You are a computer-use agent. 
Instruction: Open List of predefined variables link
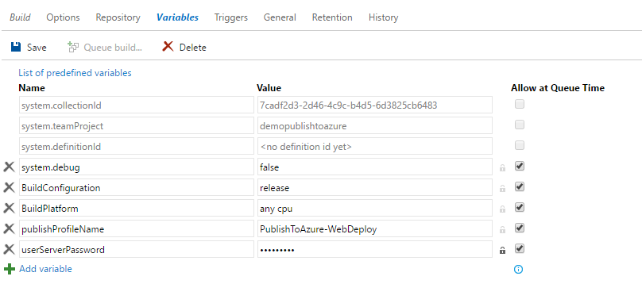75,73
